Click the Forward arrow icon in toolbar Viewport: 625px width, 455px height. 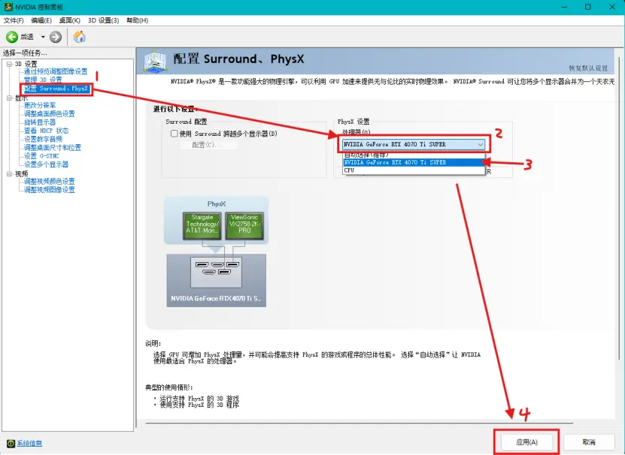click(x=56, y=37)
